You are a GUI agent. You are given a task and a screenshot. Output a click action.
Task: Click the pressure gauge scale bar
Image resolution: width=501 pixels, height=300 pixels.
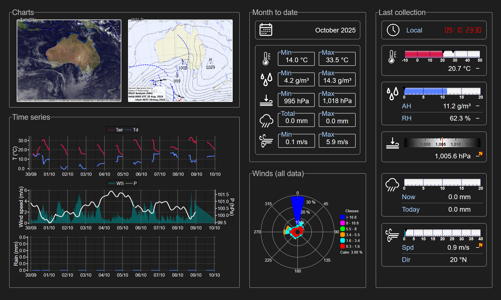[442, 143]
